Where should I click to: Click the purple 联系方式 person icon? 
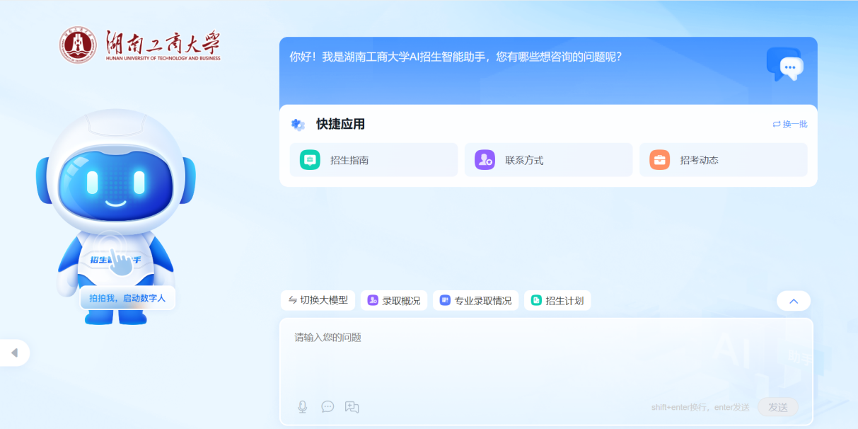[485, 160]
